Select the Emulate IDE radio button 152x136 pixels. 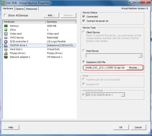pyautogui.click(x=83, y=84)
